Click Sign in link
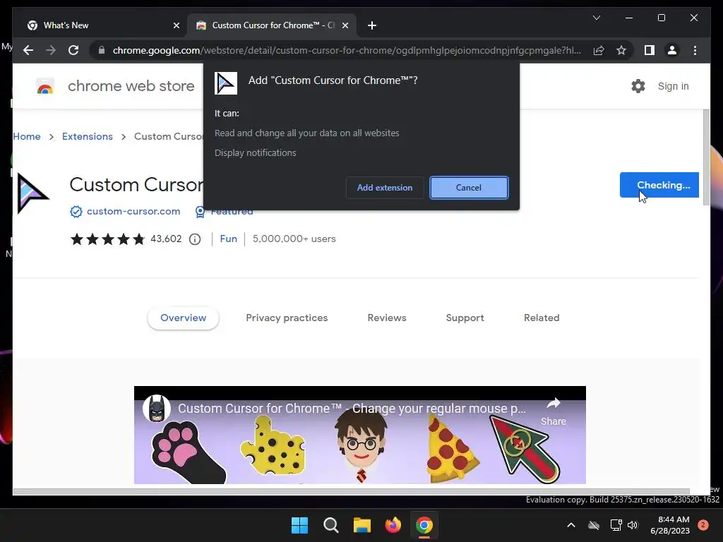723x542 pixels. (673, 86)
